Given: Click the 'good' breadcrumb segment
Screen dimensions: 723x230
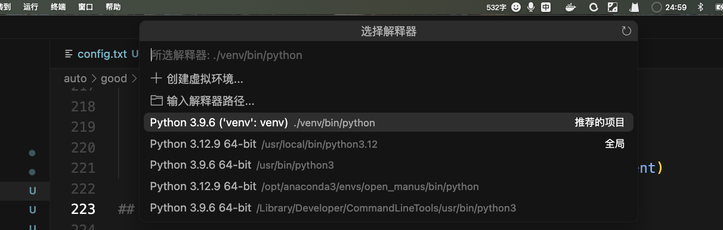Looking at the screenshot, I should pyautogui.click(x=114, y=79).
